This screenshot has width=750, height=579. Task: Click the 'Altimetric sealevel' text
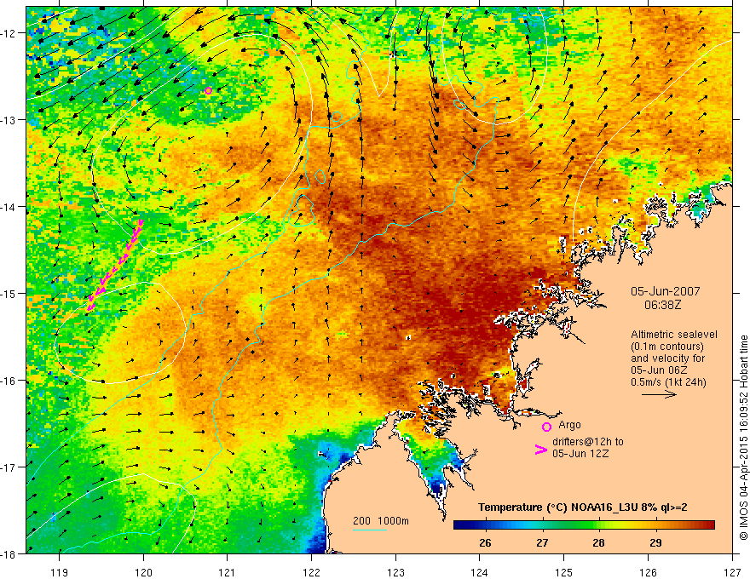[x=674, y=335]
